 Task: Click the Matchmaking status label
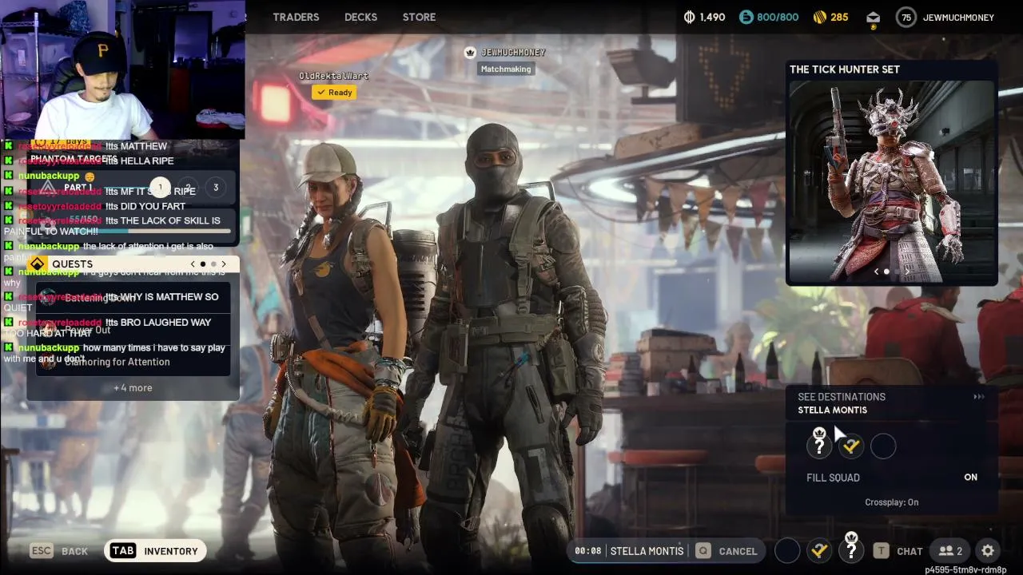pyautogui.click(x=505, y=69)
